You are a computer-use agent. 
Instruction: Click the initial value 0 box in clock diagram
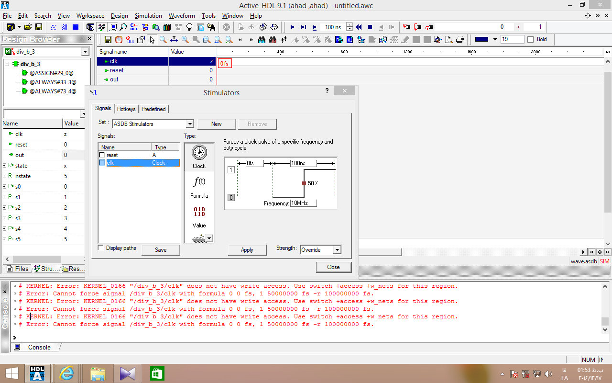(231, 197)
